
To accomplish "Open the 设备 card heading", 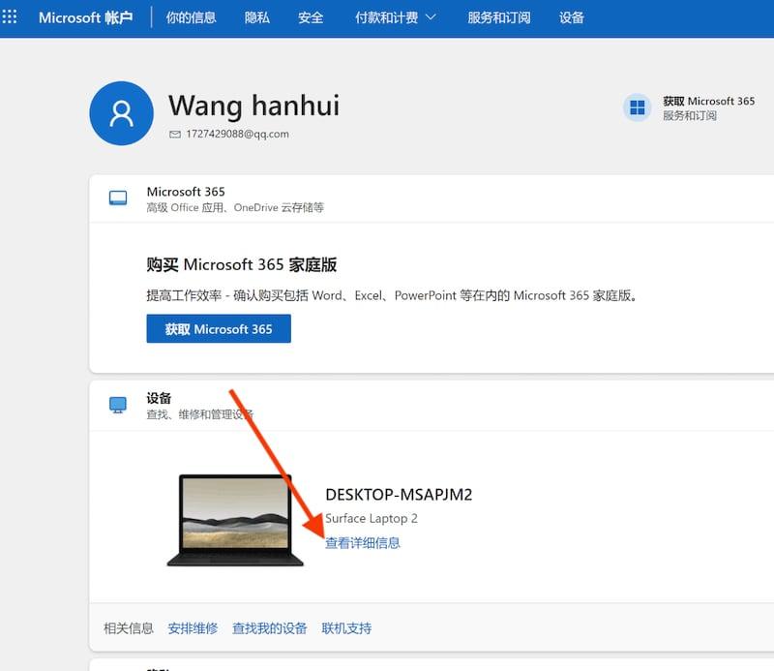I will click(159, 398).
